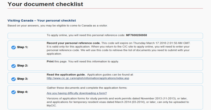Click the Step 4 blue checkmark icon
This screenshot has width=211, height=110.
(13, 92)
